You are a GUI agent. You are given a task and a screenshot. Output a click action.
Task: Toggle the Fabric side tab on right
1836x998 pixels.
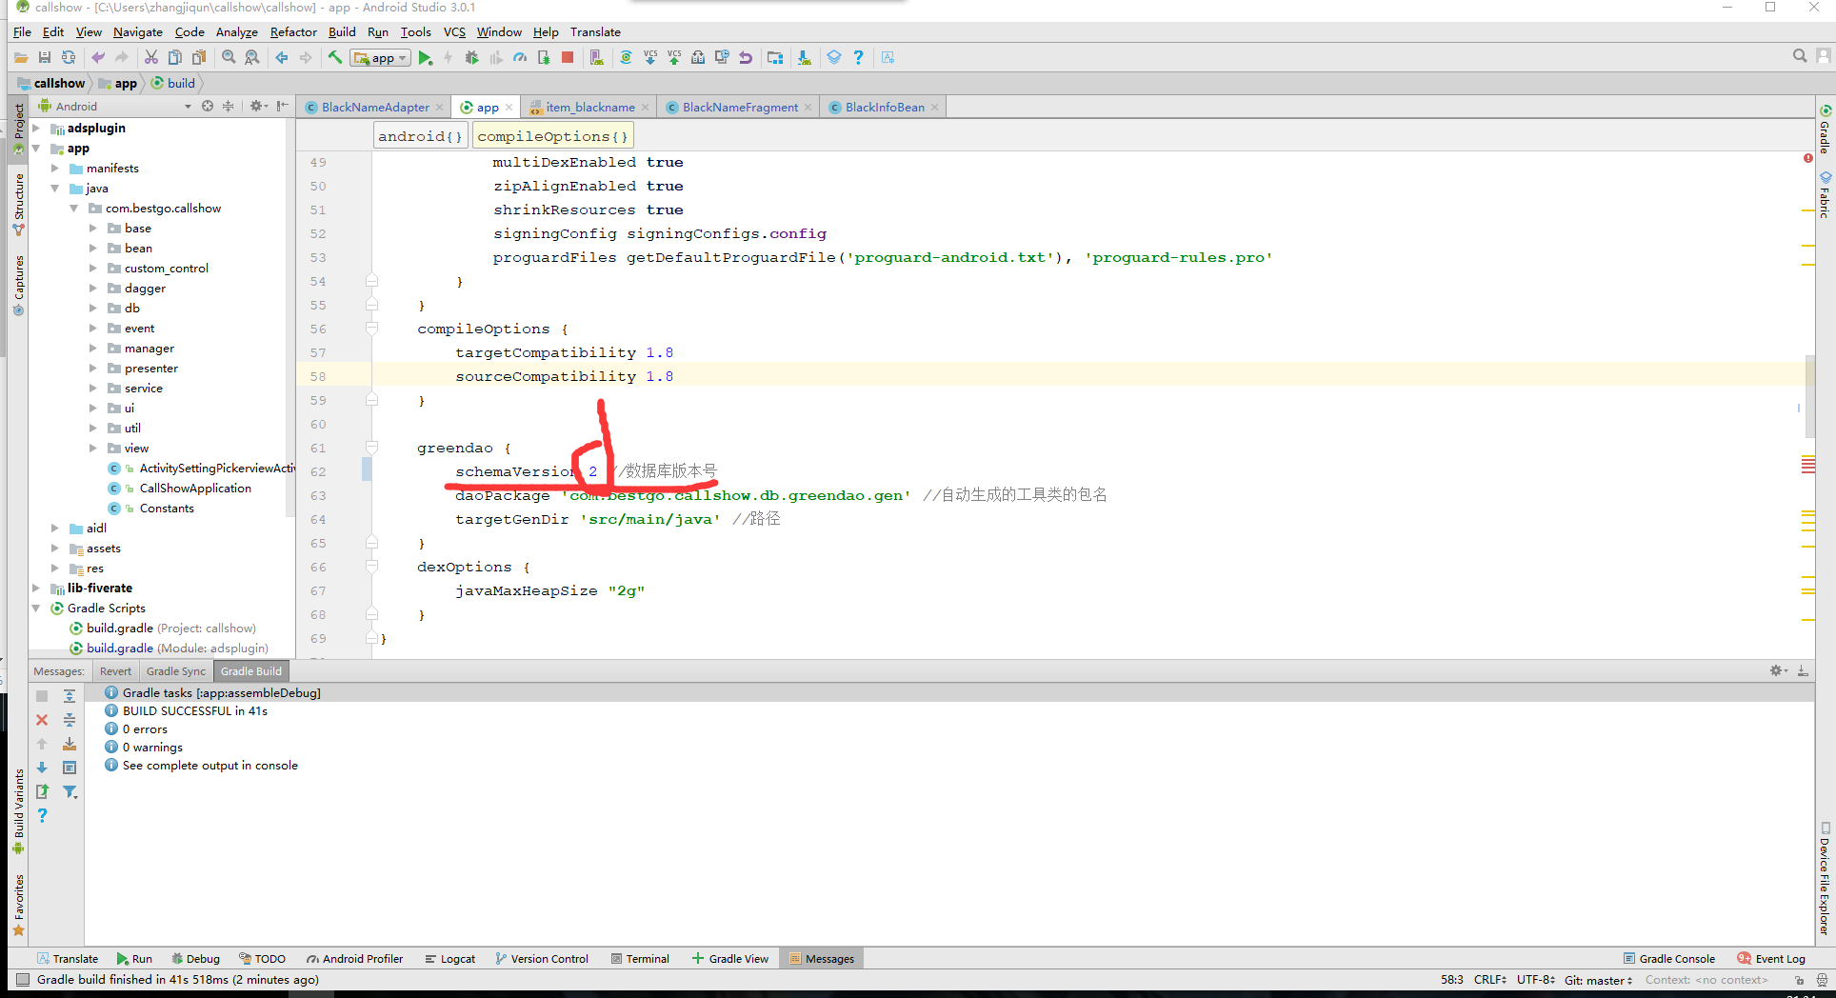tap(1826, 195)
